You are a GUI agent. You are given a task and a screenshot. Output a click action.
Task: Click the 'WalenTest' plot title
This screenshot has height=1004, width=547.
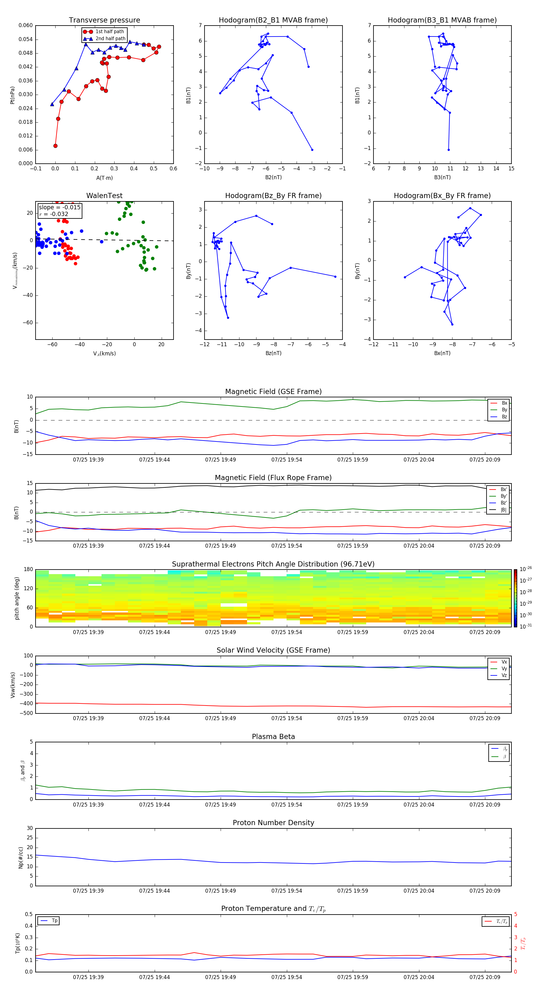point(104,196)
